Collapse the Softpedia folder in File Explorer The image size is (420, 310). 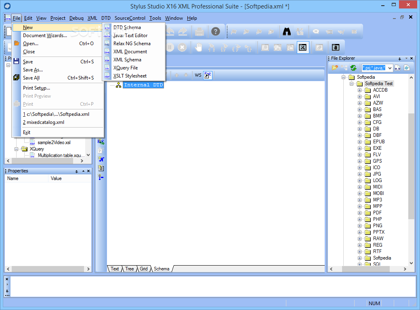point(343,77)
